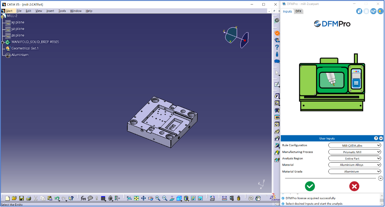This screenshot has width=385, height=207.
Task: Start analysis with green checkmark button
Action: tap(310, 186)
